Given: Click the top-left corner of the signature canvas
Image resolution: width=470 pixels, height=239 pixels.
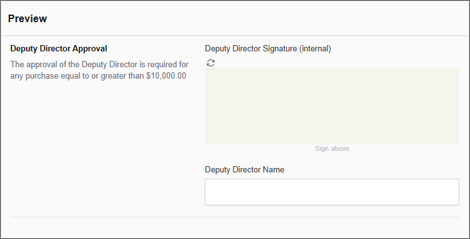Looking at the screenshot, I should coord(207,69).
